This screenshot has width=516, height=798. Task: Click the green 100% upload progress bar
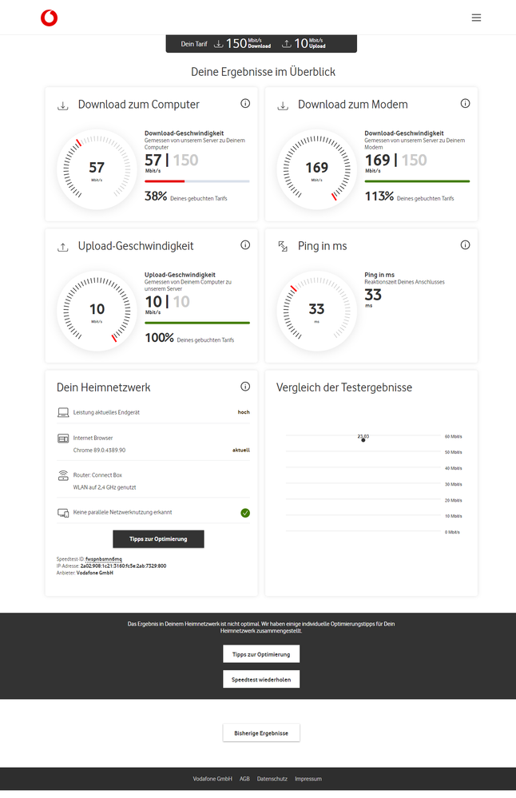coord(197,323)
